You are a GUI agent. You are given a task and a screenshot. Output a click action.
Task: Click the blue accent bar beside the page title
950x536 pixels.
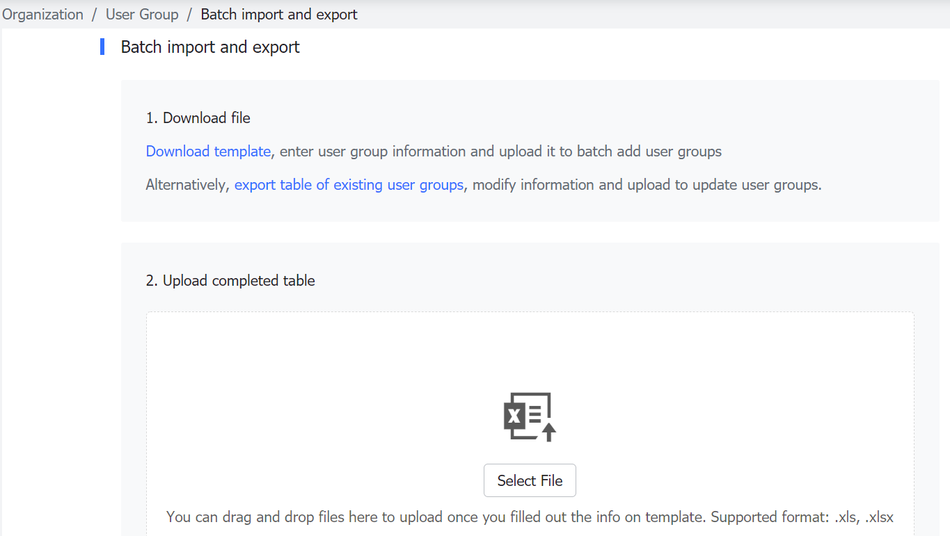[102, 46]
